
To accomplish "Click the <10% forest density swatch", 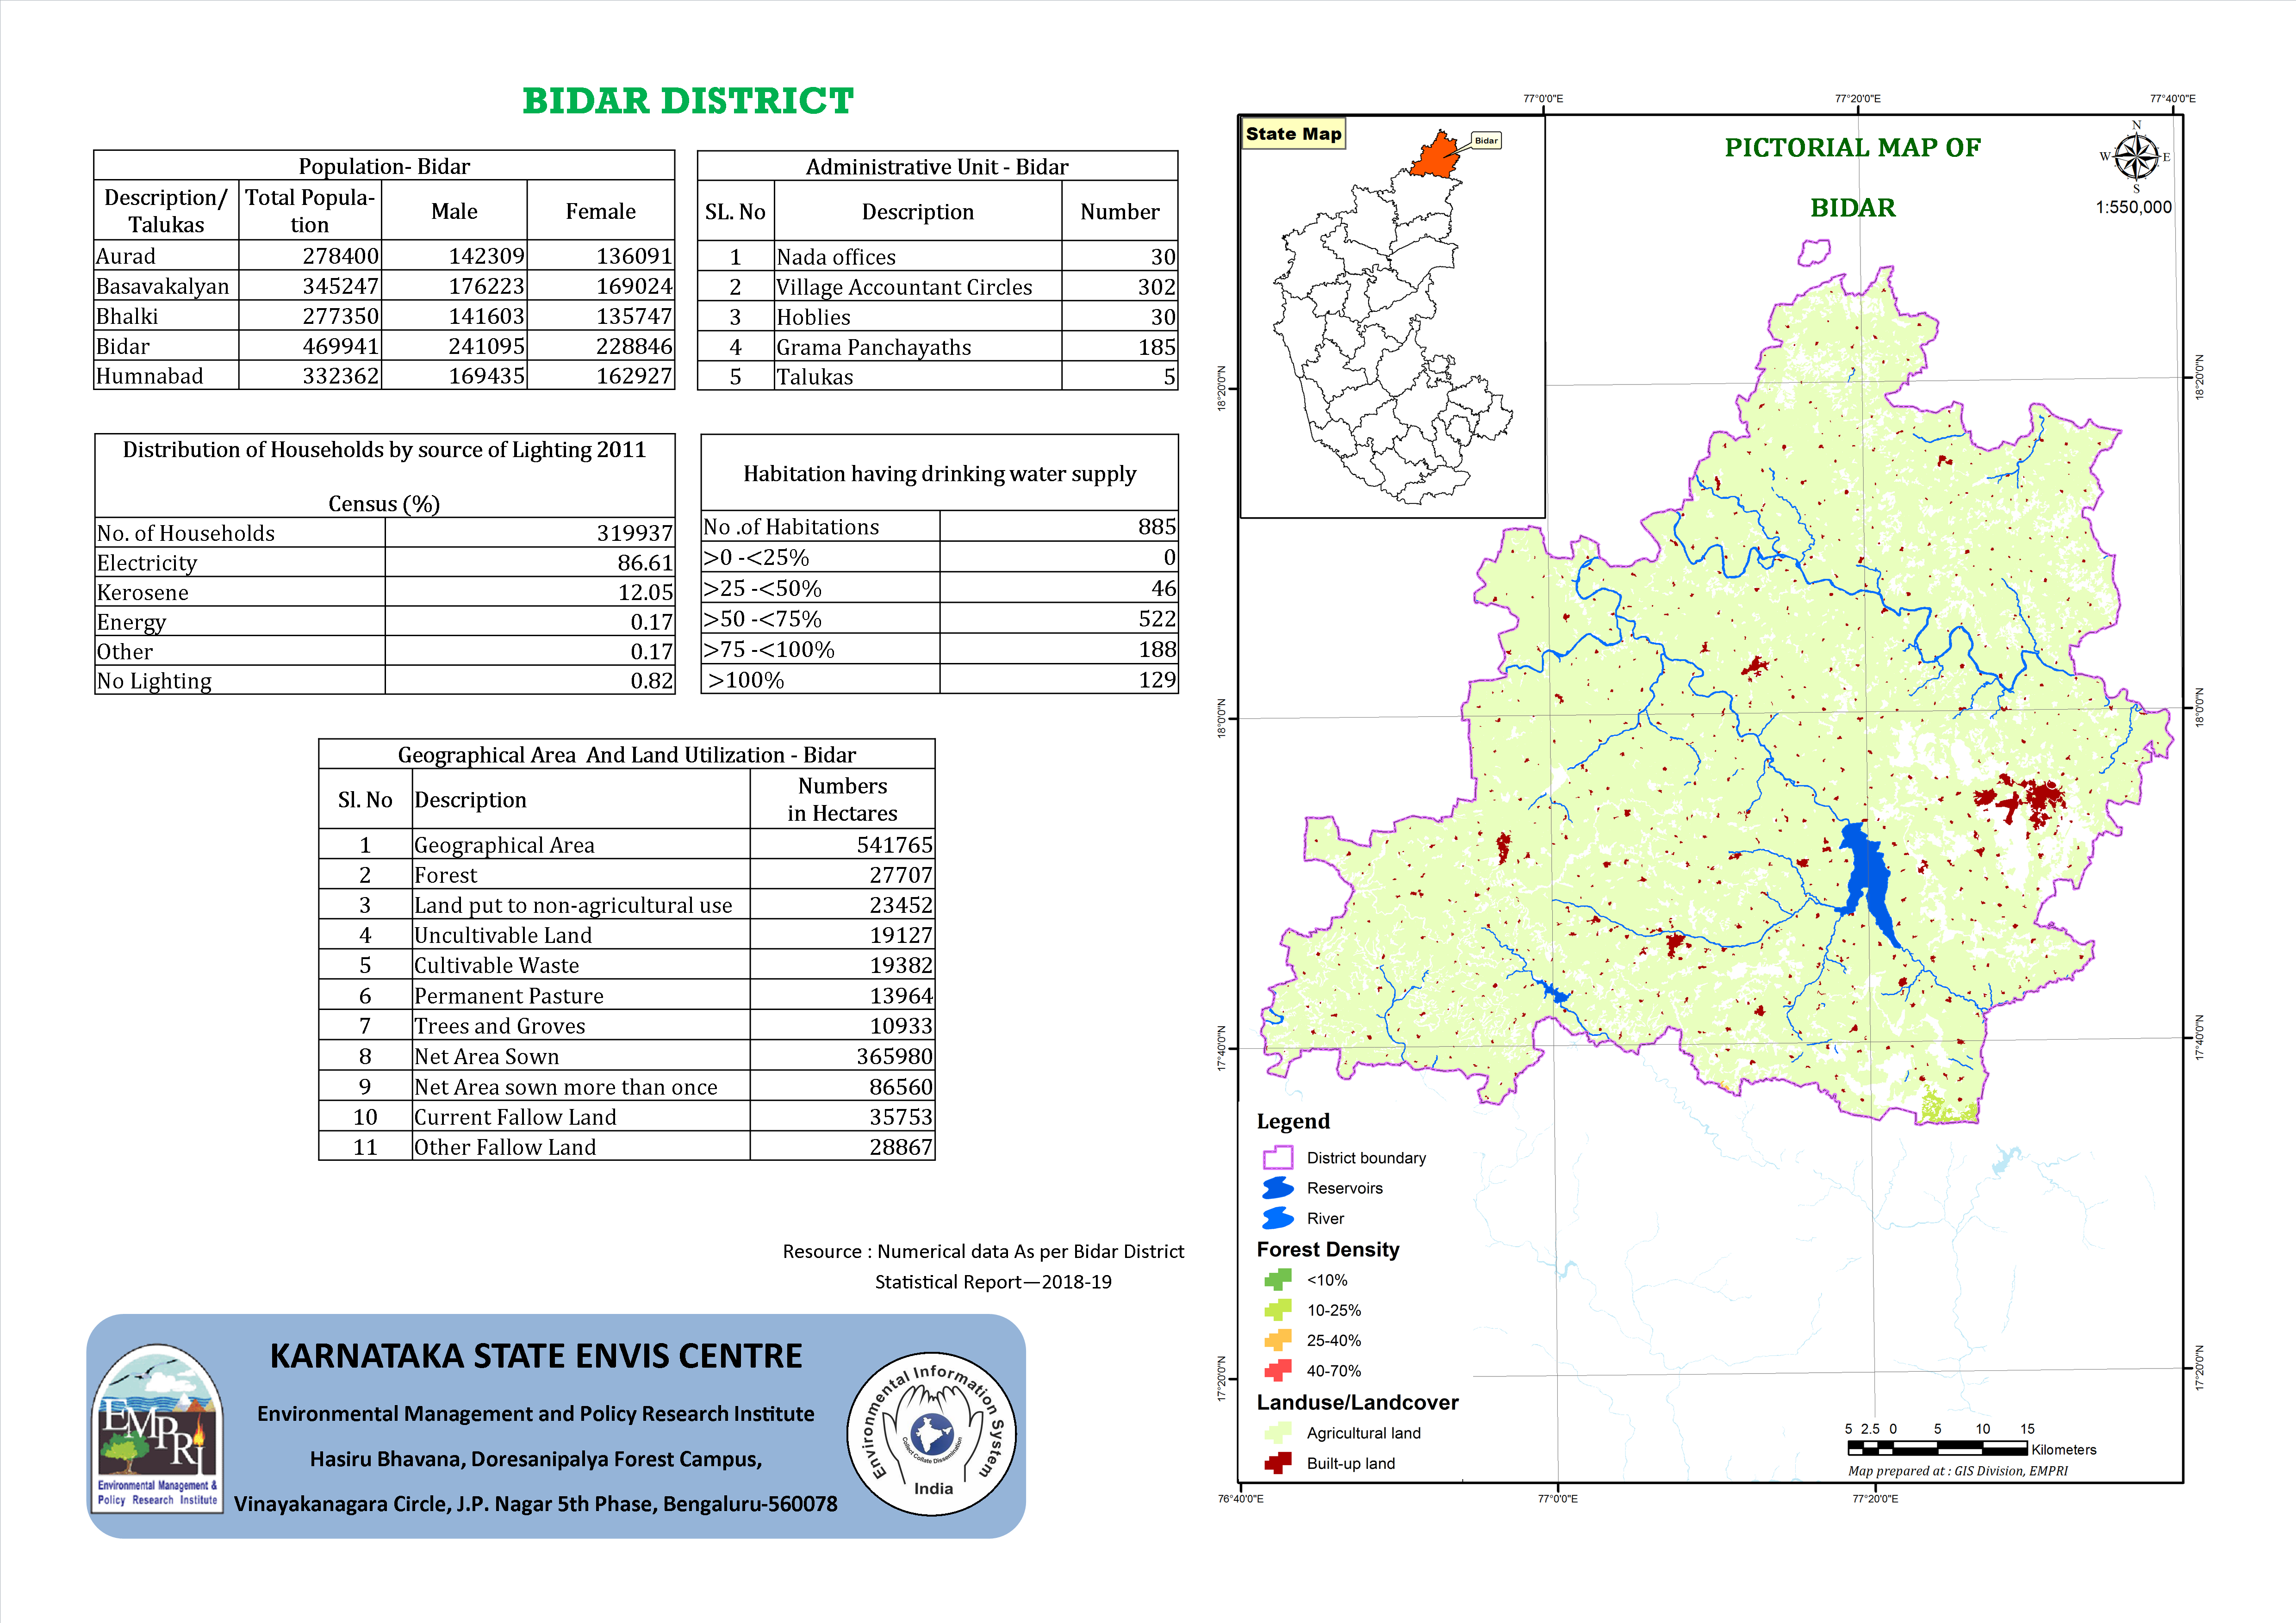I will [1277, 1279].
